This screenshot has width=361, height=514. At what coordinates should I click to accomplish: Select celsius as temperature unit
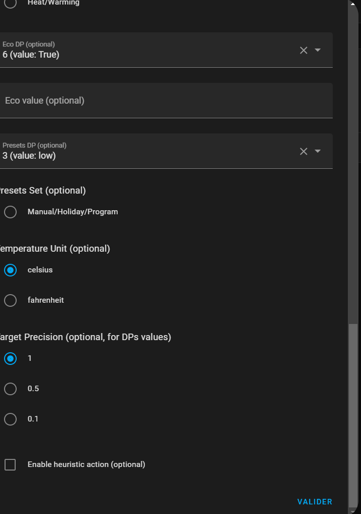coord(10,270)
